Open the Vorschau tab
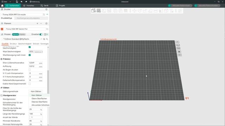The image size is (225, 126). (29, 6)
